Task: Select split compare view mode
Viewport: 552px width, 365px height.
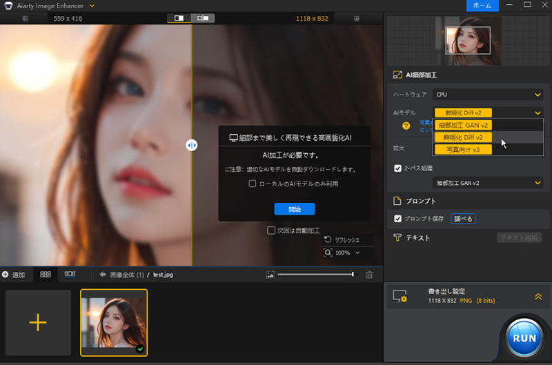Action: coord(179,18)
